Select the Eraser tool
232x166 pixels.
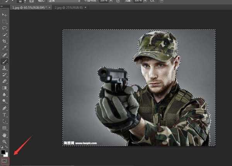[5, 81]
